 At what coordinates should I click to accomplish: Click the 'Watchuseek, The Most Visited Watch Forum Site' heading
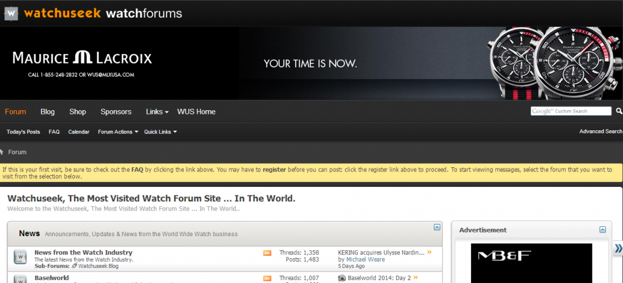pyautogui.click(x=151, y=198)
